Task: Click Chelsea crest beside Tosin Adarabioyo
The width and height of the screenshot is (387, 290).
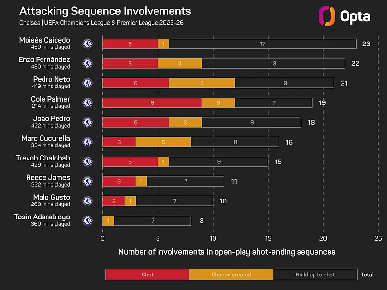Action: pos(87,220)
